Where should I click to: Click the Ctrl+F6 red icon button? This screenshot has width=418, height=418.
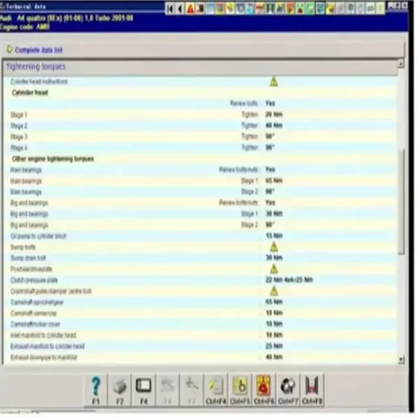[x=264, y=390]
